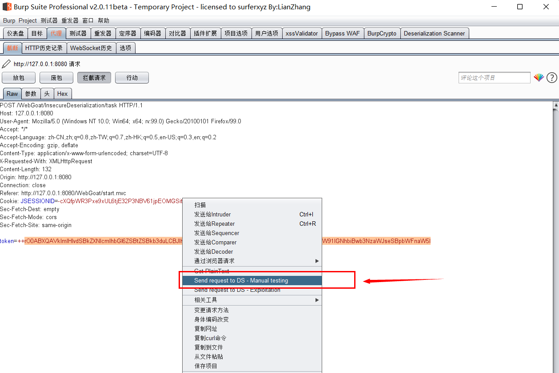Switch to the 编码器 tab
This screenshot has height=373, width=559.
[153, 33]
